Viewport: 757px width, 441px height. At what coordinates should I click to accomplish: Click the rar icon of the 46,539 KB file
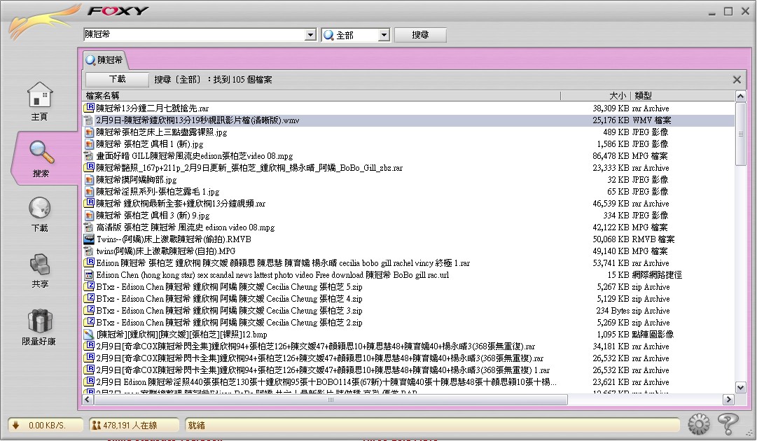click(x=89, y=204)
